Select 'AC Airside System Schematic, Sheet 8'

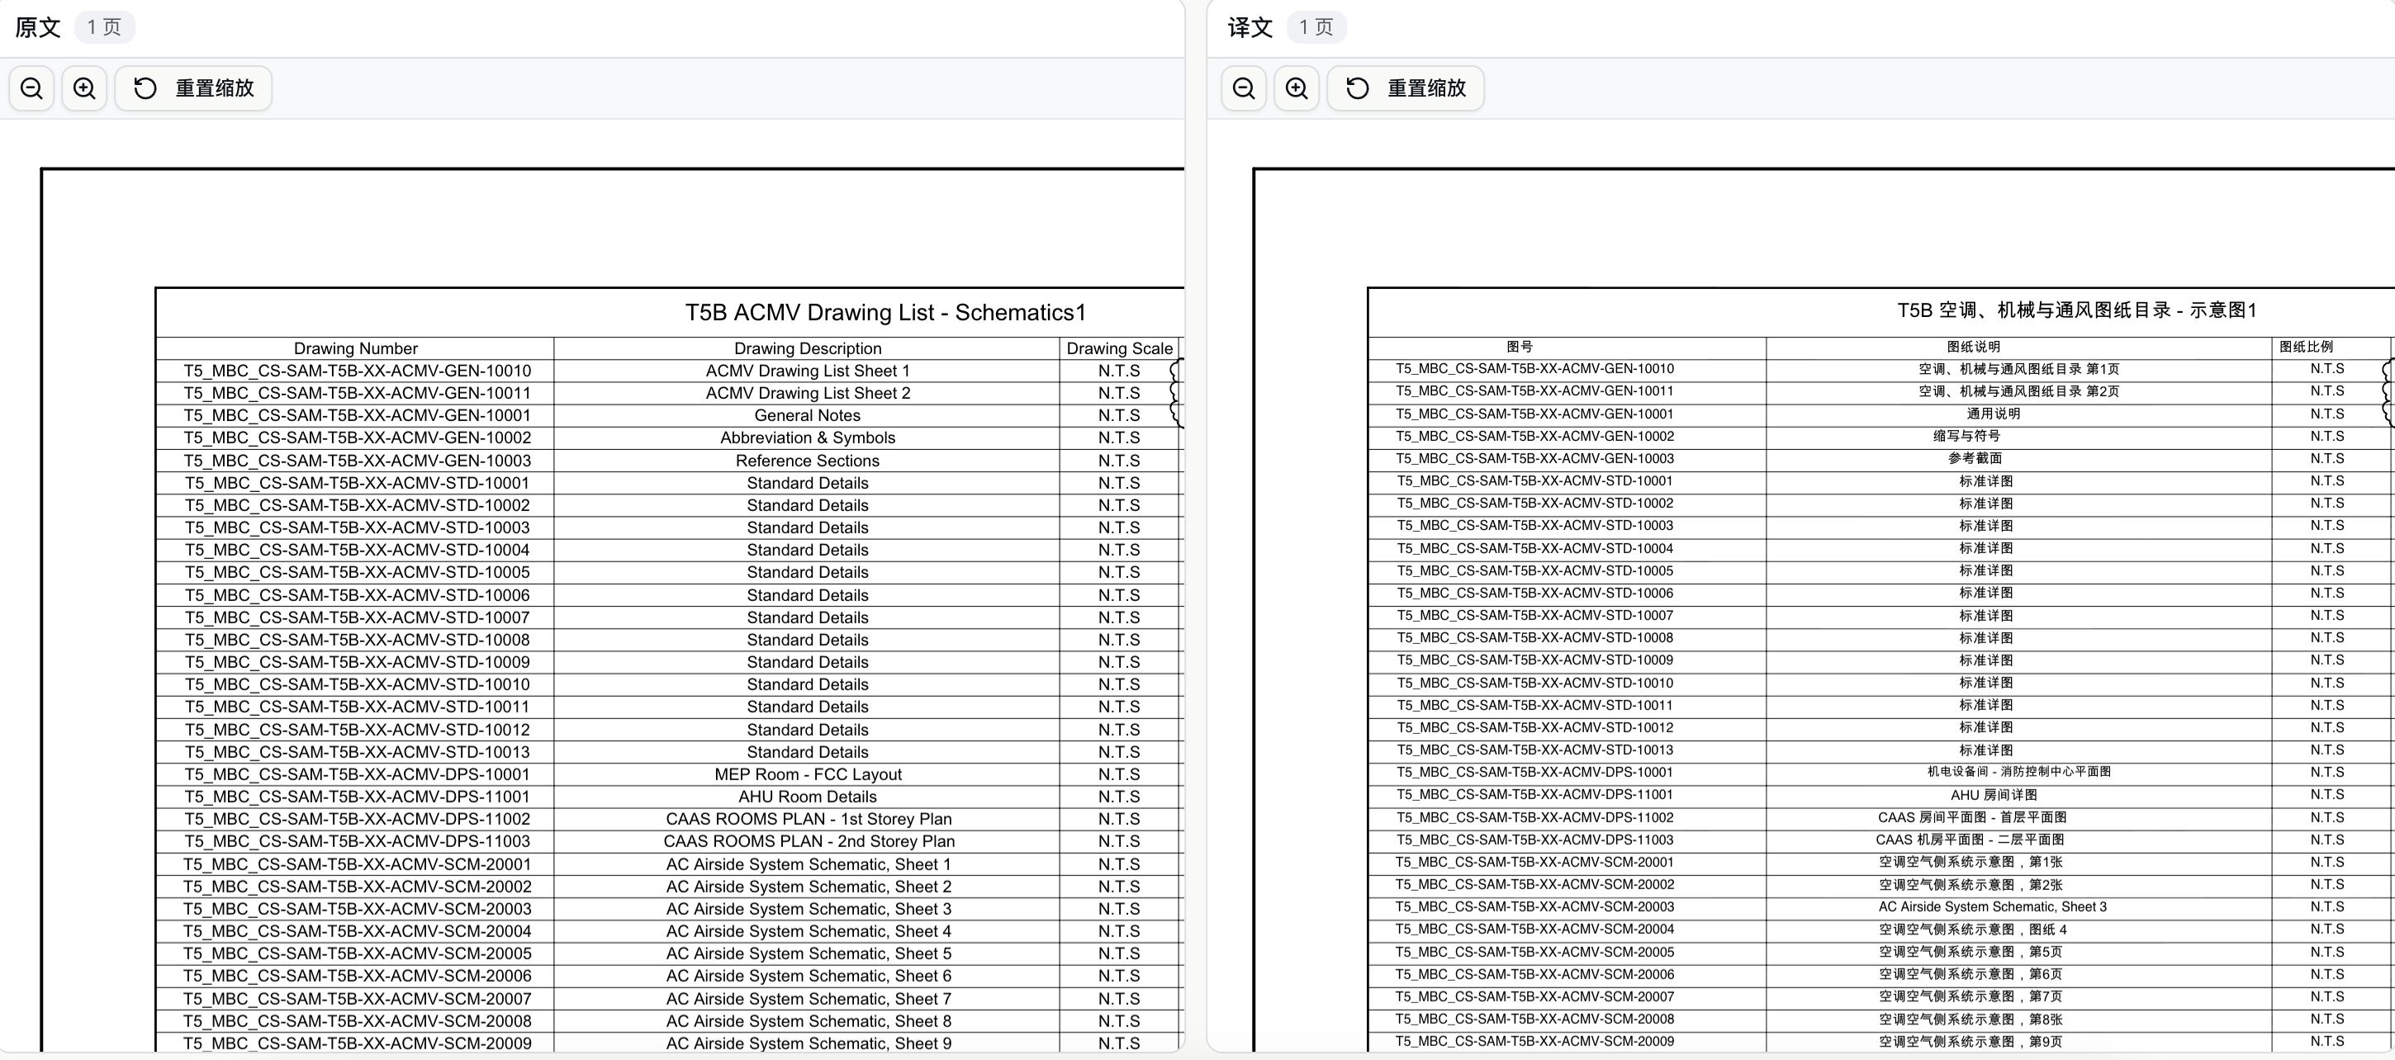point(808,1021)
